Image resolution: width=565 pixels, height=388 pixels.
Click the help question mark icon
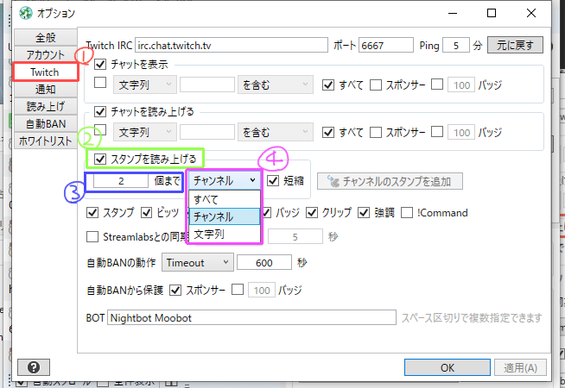coord(34,367)
